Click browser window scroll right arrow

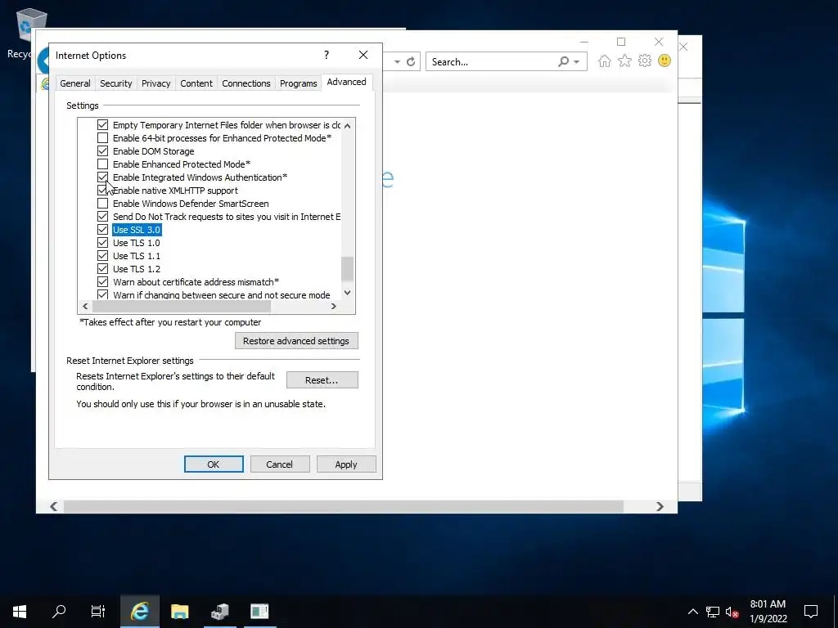(660, 506)
